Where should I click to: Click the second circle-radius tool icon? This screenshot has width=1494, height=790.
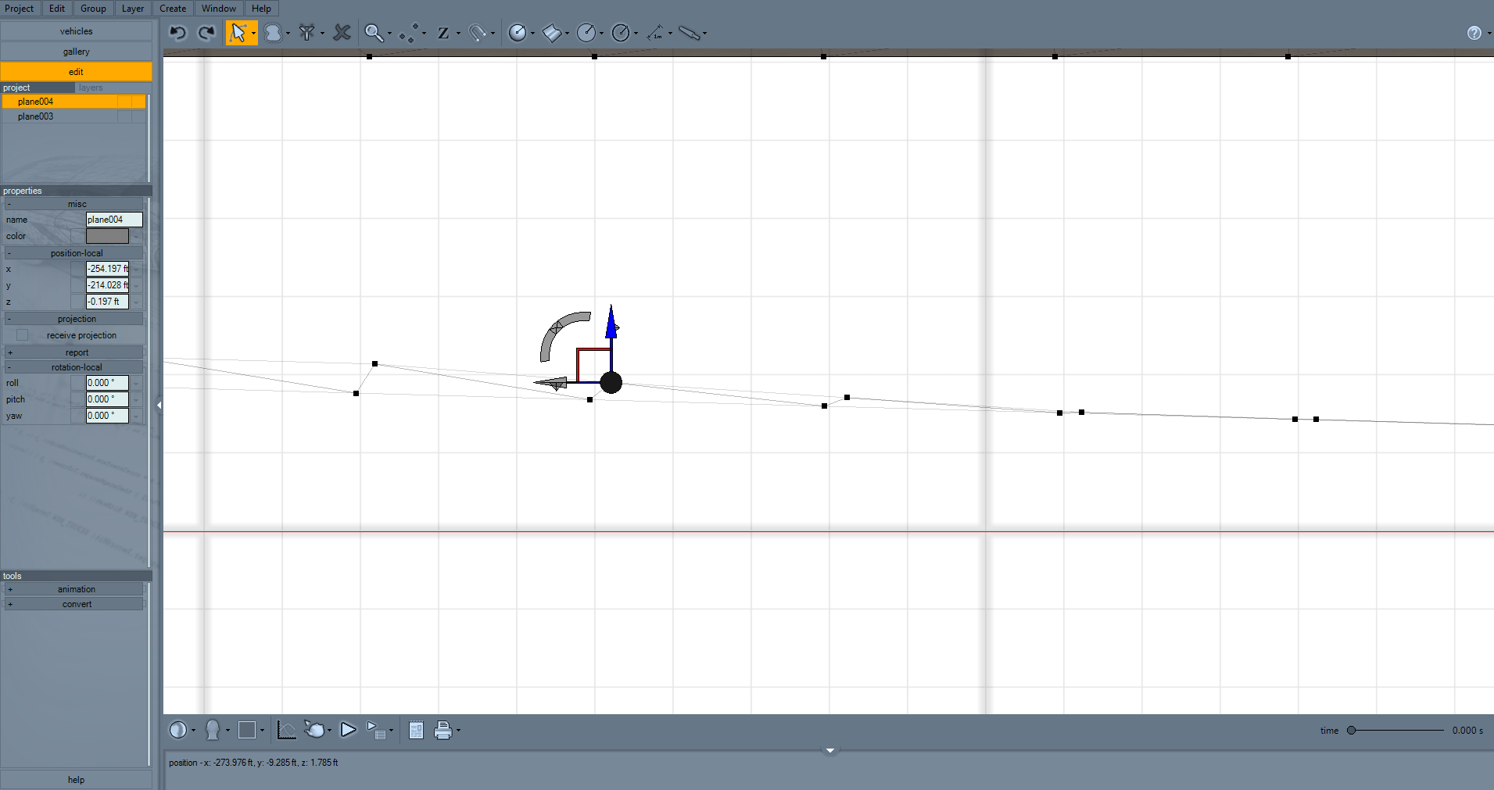coord(586,33)
